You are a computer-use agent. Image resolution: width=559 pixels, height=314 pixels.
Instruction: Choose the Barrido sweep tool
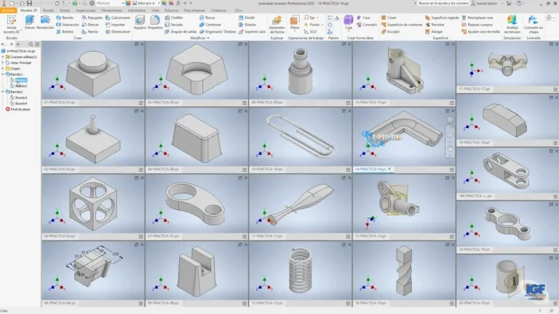click(x=65, y=17)
